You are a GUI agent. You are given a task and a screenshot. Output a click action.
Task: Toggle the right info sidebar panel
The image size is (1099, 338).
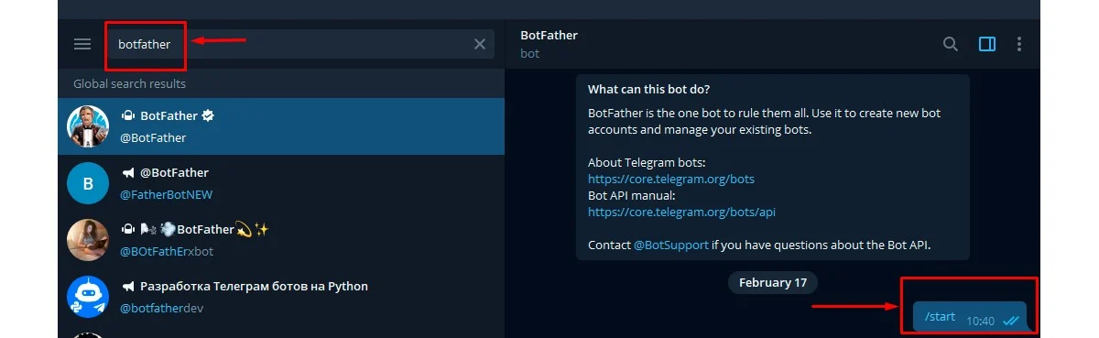pyautogui.click(x=987, y=44)
